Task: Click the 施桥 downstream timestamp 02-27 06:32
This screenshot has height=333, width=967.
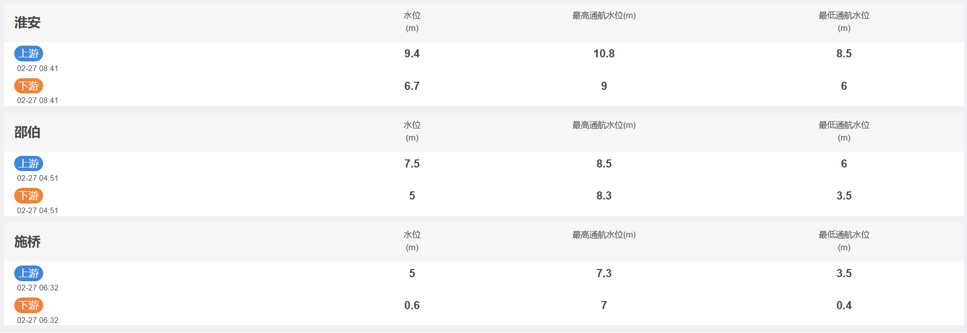Action: click(38, 320)
